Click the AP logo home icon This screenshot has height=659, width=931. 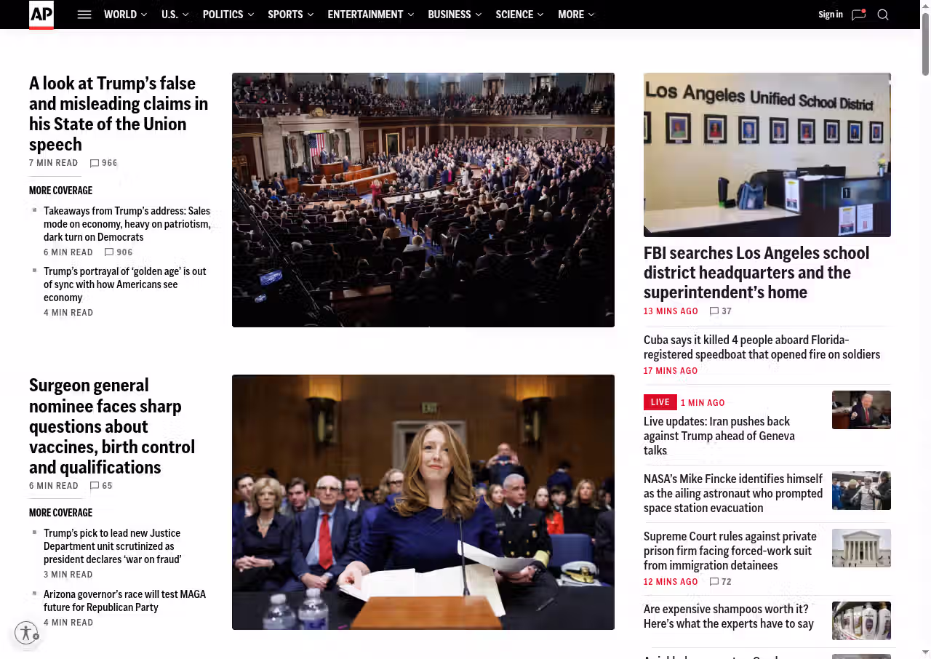pyautogui.click(x=41, y=15)
